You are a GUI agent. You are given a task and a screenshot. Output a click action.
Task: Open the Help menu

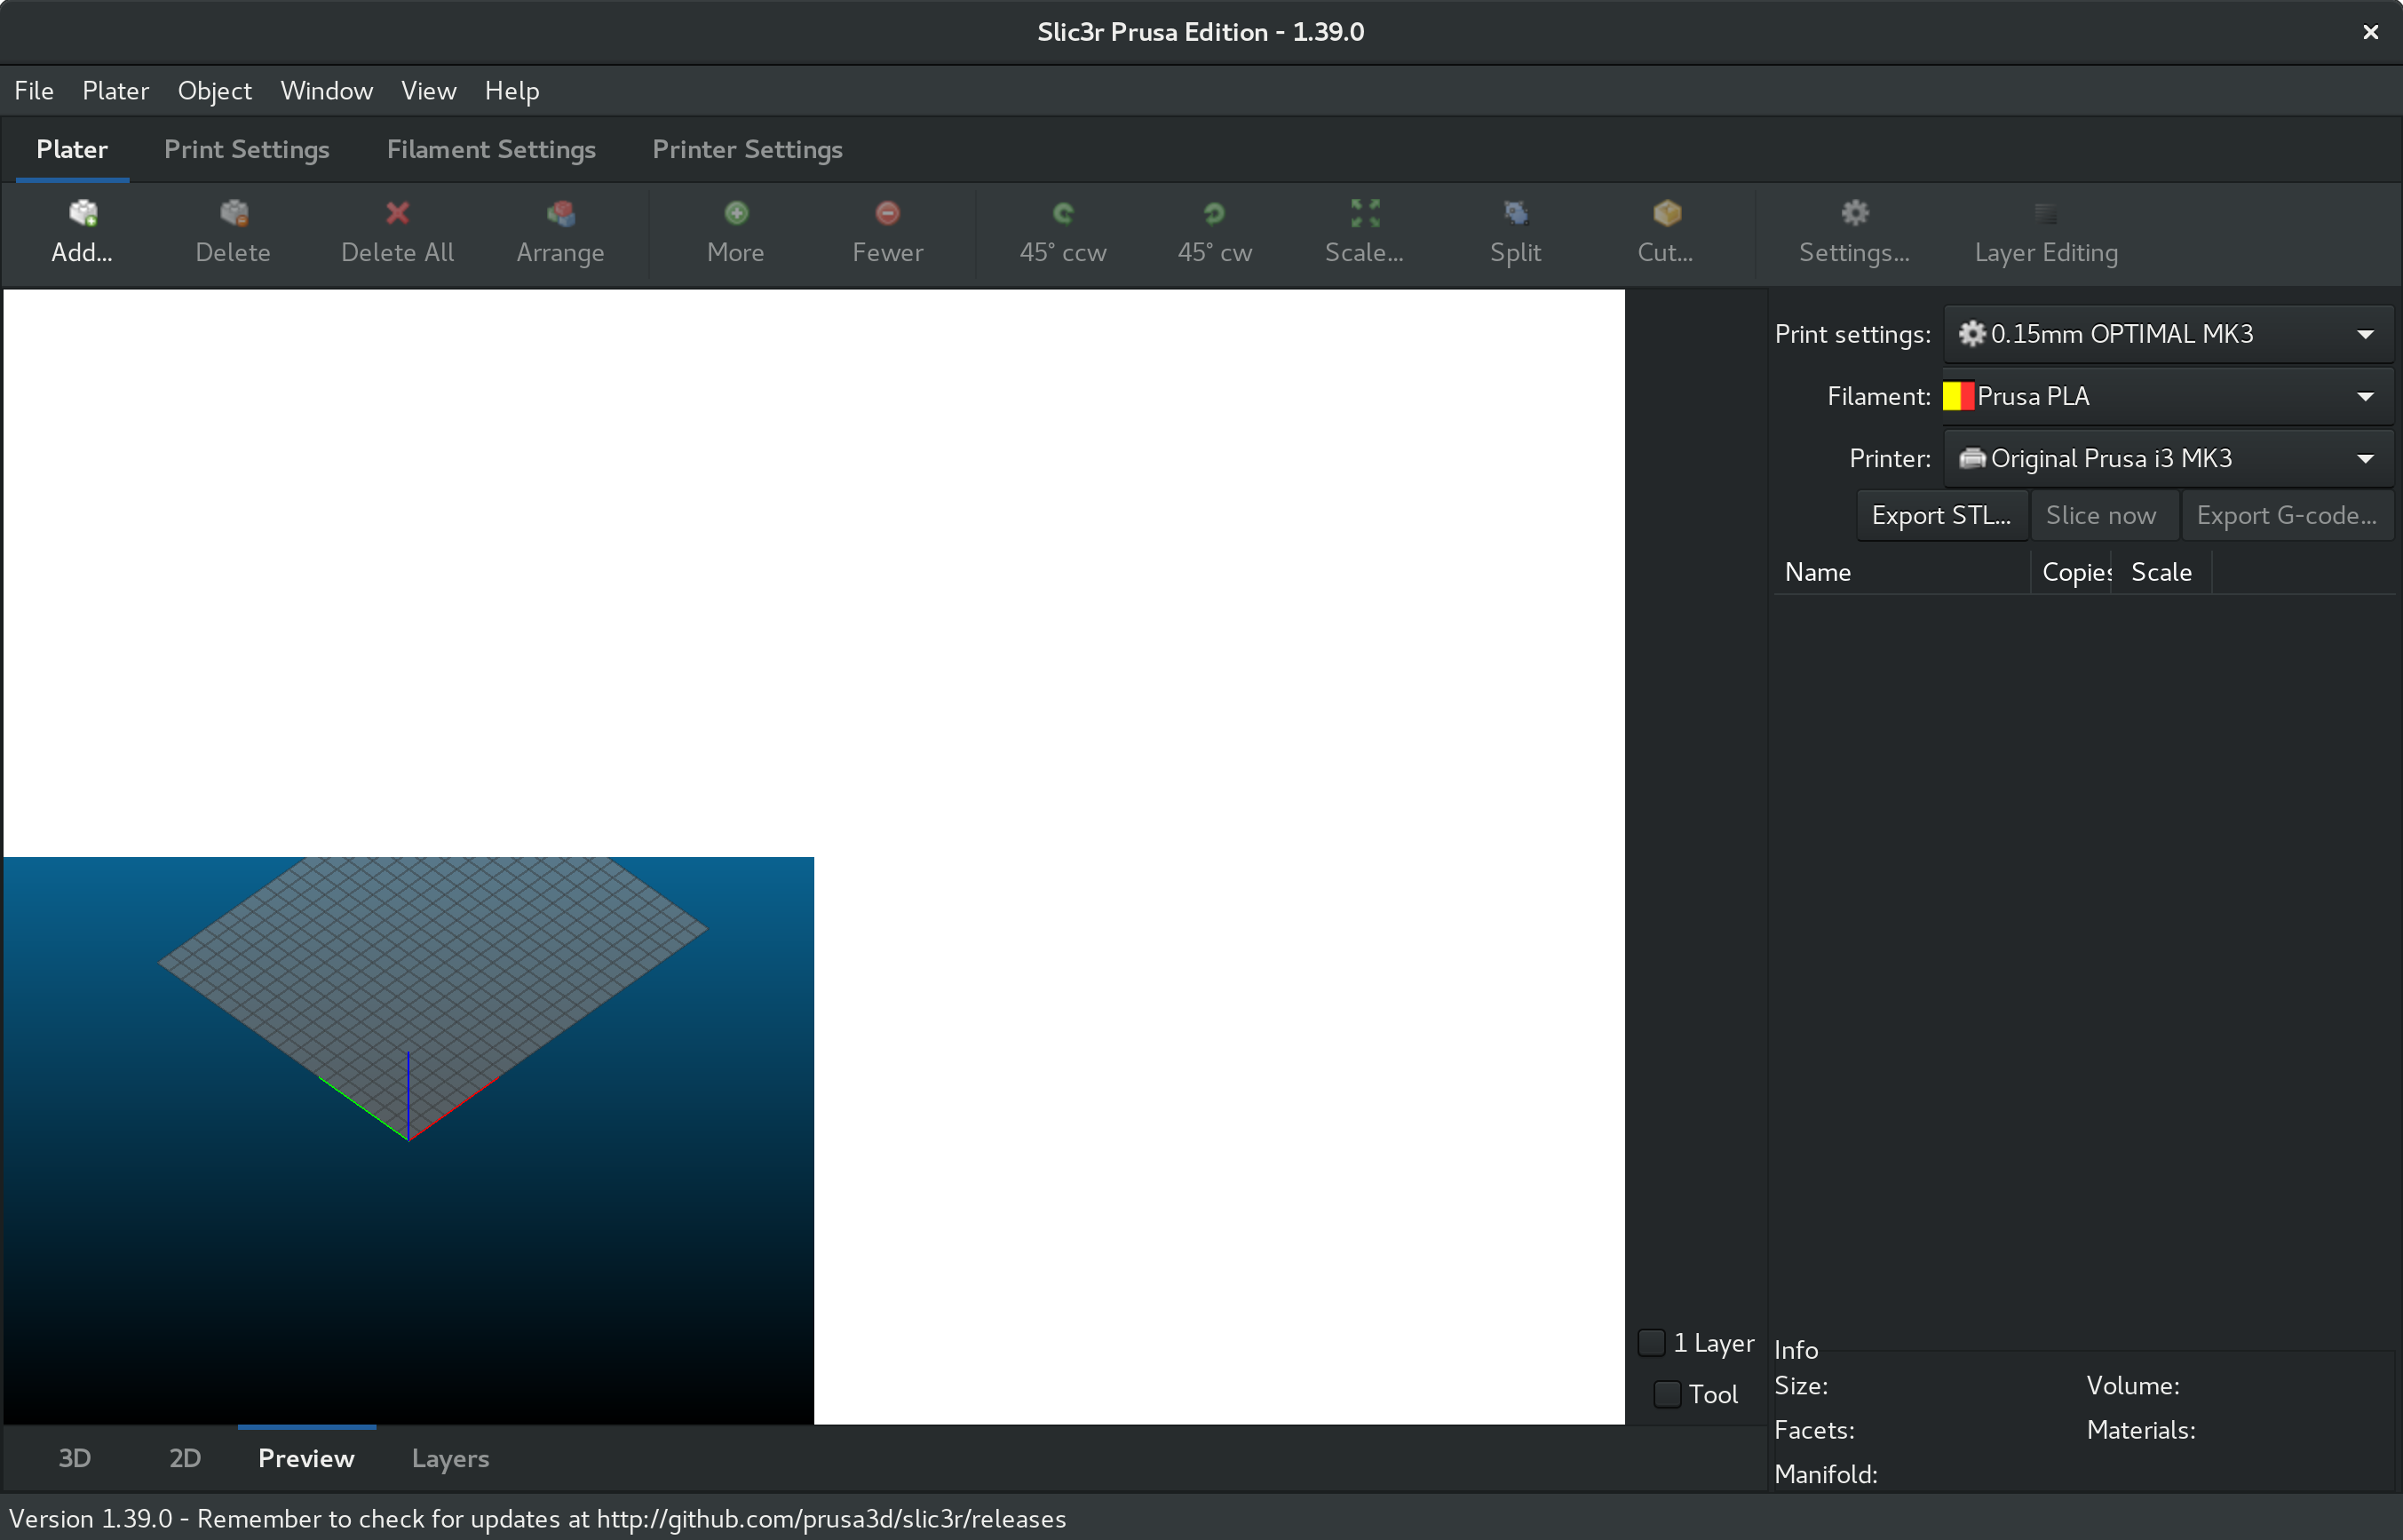[512, 90]
